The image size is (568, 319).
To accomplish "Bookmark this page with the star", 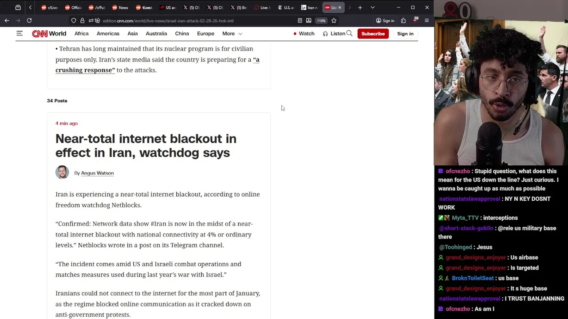I will [334, 20].
